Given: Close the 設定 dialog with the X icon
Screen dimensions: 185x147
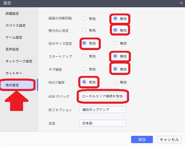Looking at the screenshot, I should coord(181,3).
